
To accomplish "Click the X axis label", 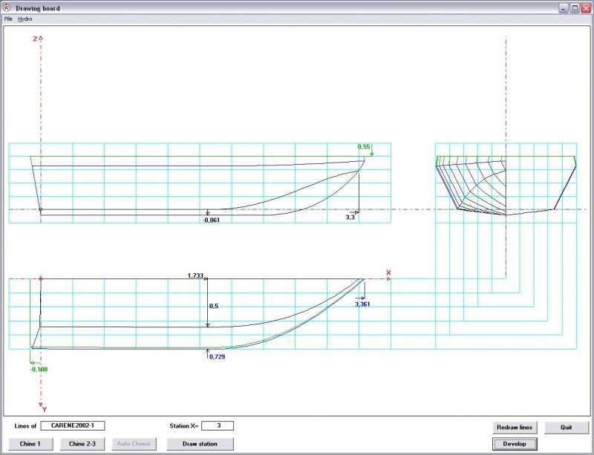I will click(x=388, y=272).
